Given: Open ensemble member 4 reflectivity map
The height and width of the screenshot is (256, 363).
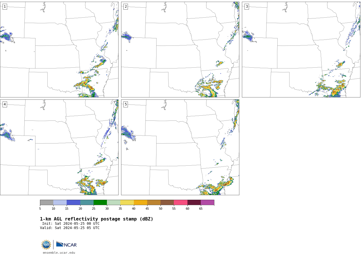Looking at the screenshot, I should [x=59, y=147].
